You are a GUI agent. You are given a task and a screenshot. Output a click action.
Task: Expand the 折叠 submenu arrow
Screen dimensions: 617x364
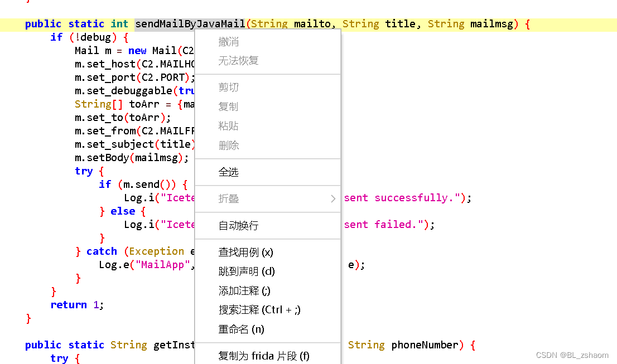333,198
